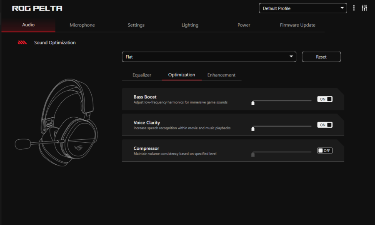This screenshot has height=225, width=375.
Task: Click the ROG PELTA logo
Action: (37, 8)
